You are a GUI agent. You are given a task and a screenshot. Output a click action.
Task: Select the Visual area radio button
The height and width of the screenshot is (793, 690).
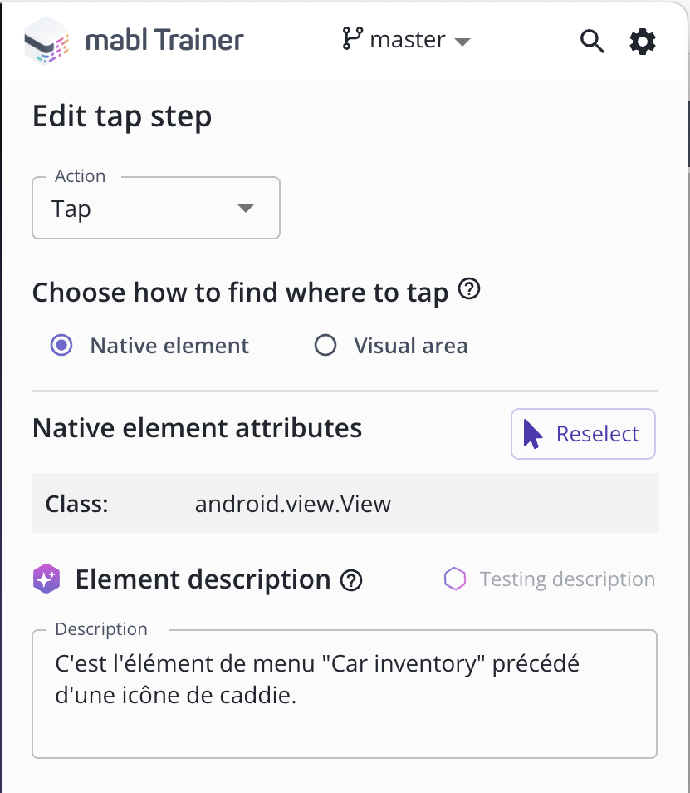tap(325, 345)
